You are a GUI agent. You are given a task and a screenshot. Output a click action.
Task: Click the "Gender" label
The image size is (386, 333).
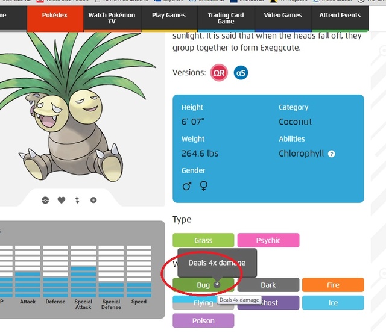[193, 170]
